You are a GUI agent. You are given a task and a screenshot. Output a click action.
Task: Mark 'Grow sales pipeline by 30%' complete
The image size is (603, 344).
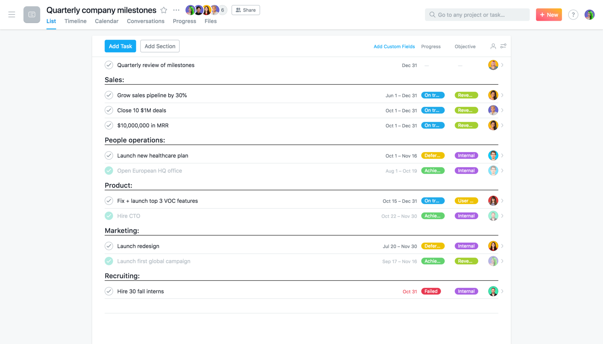click(109, 95)
